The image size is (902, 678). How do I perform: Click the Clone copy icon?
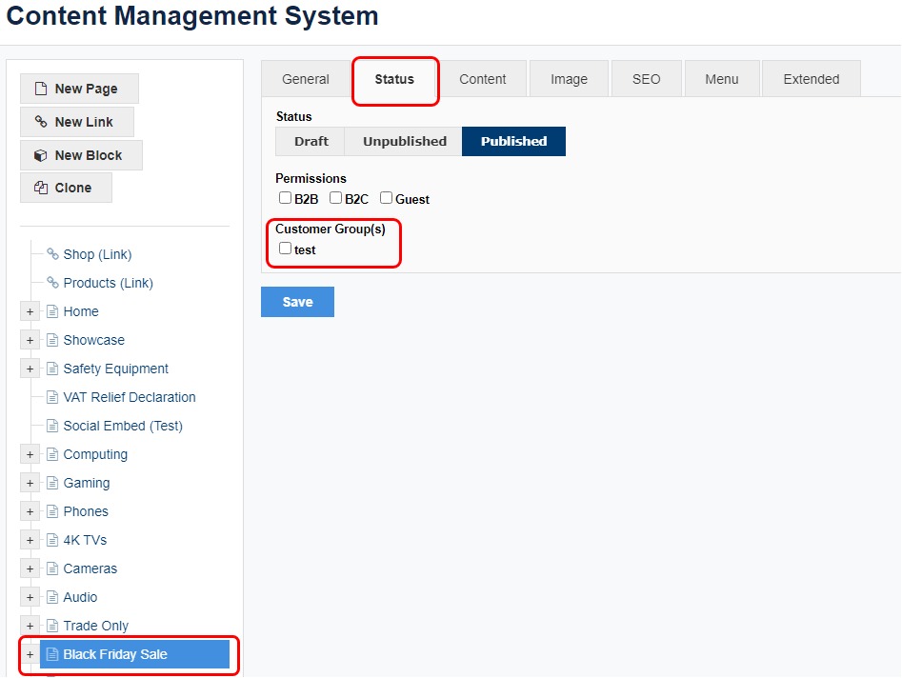[41, 188]
